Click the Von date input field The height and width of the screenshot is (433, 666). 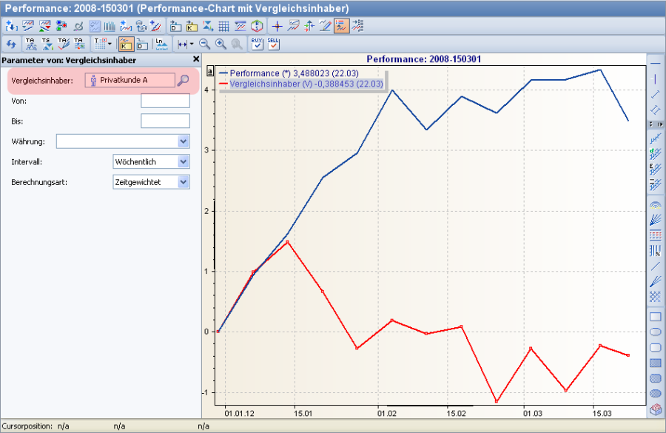(x=165, y=101)
